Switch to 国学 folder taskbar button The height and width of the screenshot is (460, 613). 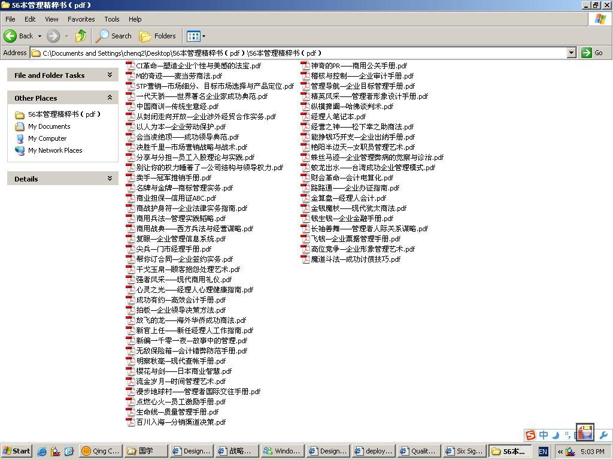[147, 451]
